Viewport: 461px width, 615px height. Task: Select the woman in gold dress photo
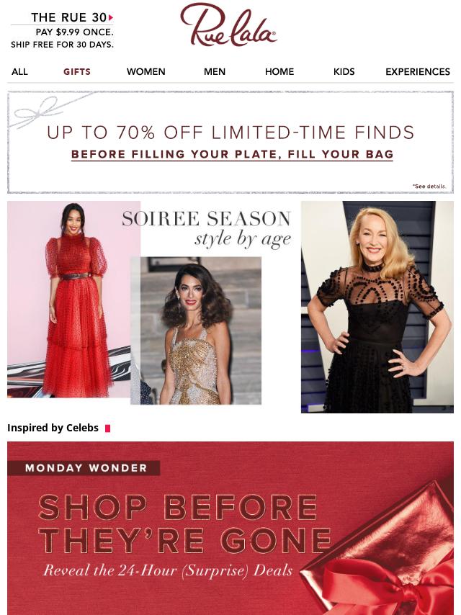(x=196, y=331)
